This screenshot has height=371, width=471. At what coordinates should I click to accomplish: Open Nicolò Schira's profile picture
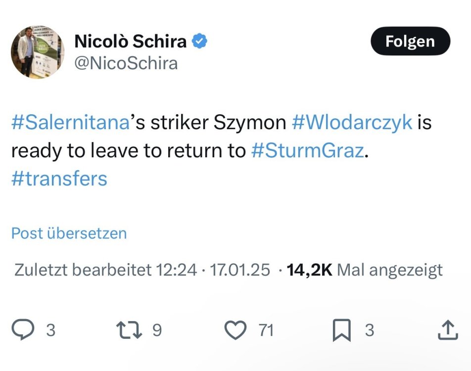click(x=38, y=52)
